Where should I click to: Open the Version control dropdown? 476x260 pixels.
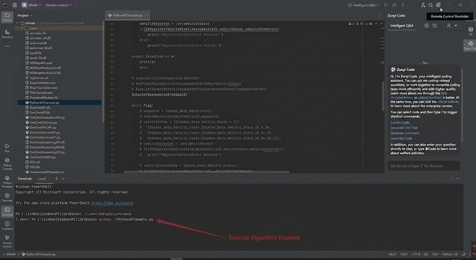pyautogui.click(x=59, y=5)
